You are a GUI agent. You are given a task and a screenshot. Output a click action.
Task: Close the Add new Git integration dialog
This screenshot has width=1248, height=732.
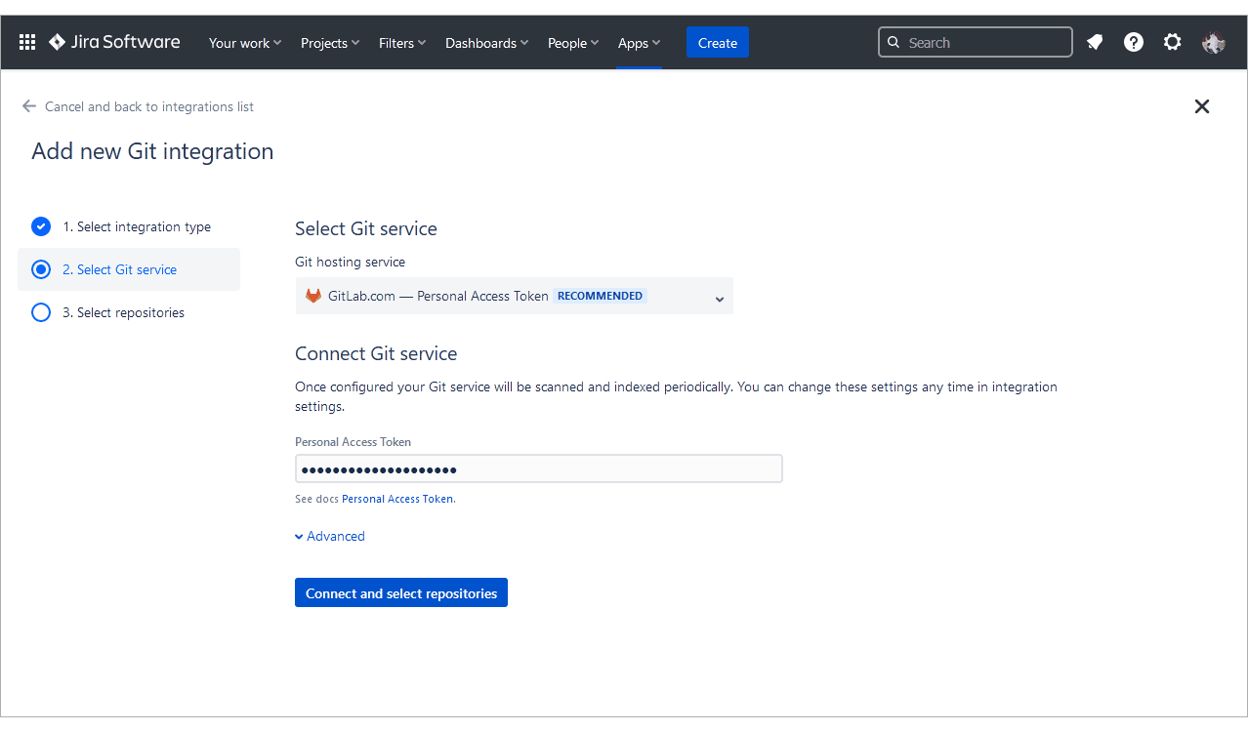pyautogui.click(x=1201, y=106)
